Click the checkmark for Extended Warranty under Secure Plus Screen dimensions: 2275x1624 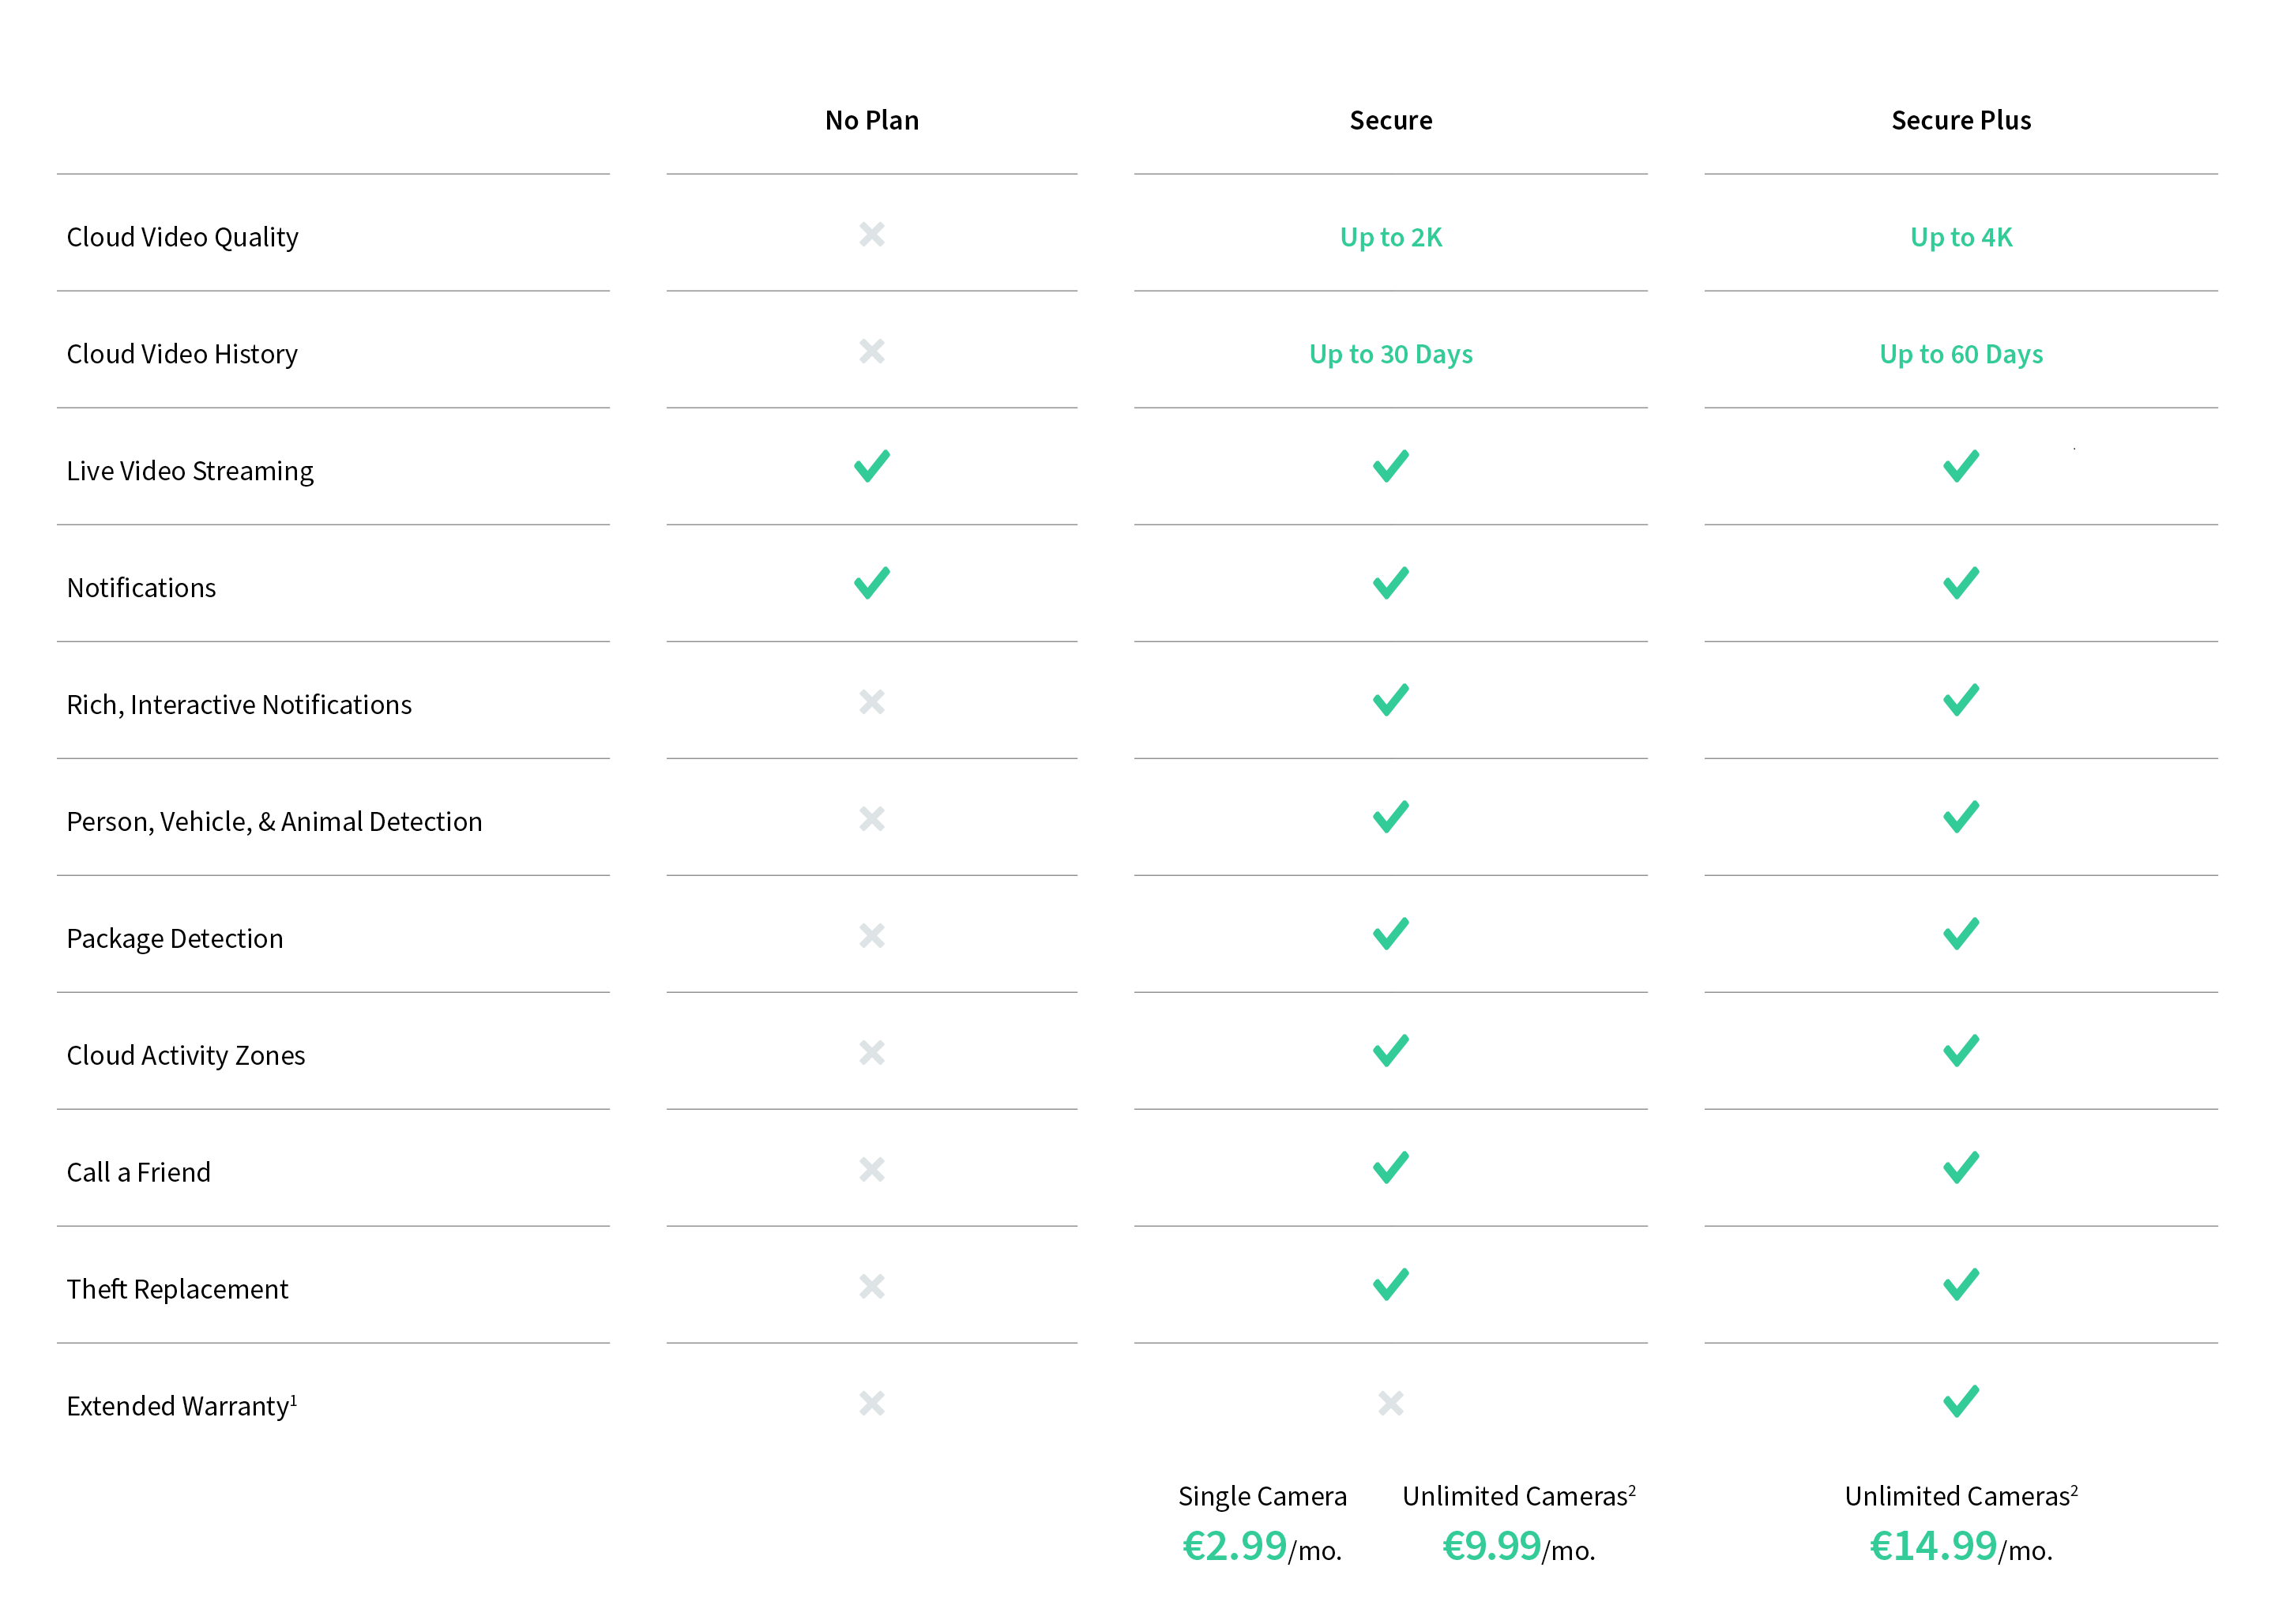pos(1959,1403)
